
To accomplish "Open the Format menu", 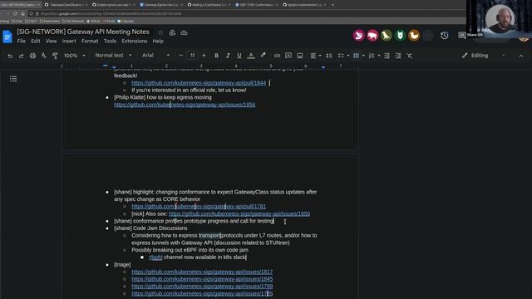I will 90,41.
